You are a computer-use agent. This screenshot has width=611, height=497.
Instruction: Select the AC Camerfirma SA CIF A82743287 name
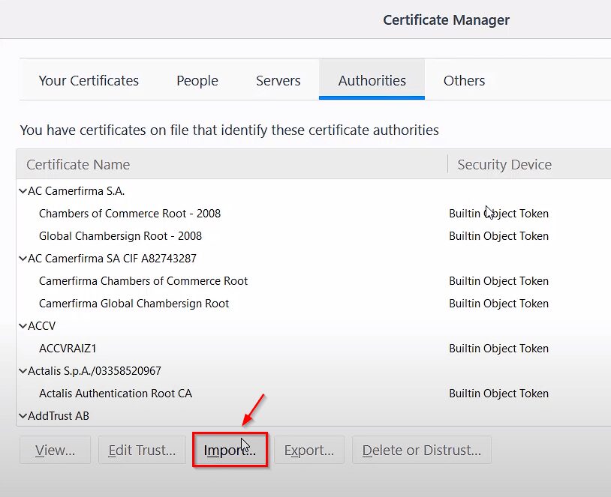pyautogui.click(x=113, y=259)
